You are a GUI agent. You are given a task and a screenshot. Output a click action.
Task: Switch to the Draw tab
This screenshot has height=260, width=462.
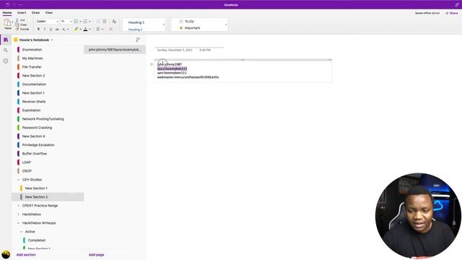click(35, 13)
